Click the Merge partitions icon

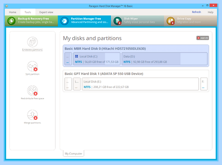click(33, 115)
